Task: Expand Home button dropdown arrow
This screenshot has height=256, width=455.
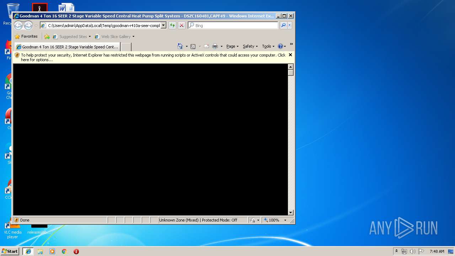Action: tap(187, 47)
